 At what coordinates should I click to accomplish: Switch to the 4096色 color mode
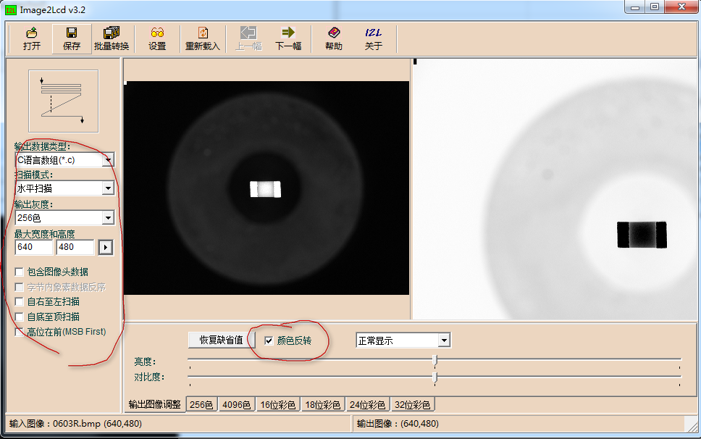235,404
